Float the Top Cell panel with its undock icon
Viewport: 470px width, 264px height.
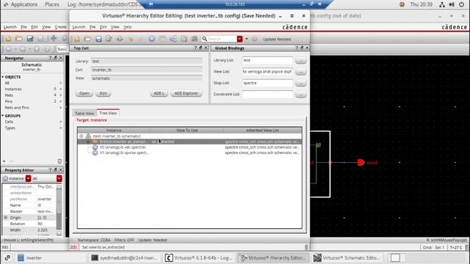tap(200, 48)
